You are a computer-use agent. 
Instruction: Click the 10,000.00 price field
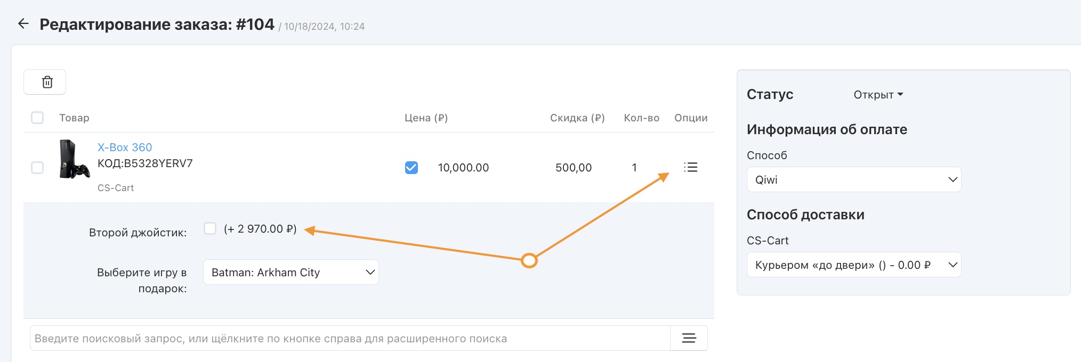tap(463, 168)
